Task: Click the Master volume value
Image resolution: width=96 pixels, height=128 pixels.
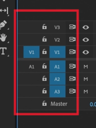Action: [93, 104]
